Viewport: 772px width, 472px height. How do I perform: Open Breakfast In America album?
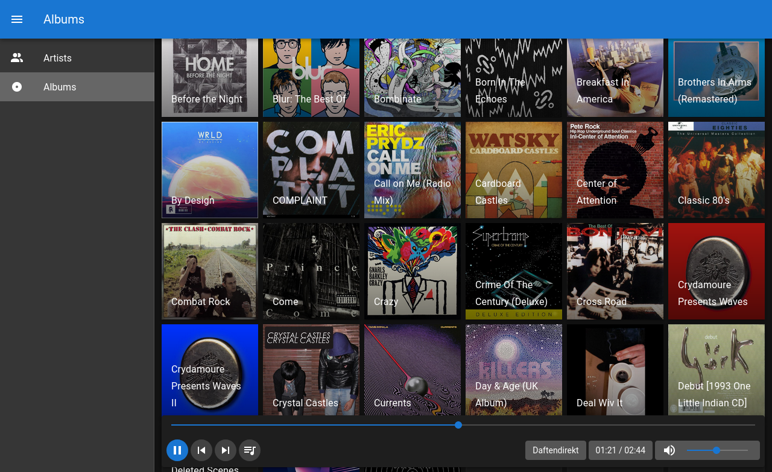point(615,78)
